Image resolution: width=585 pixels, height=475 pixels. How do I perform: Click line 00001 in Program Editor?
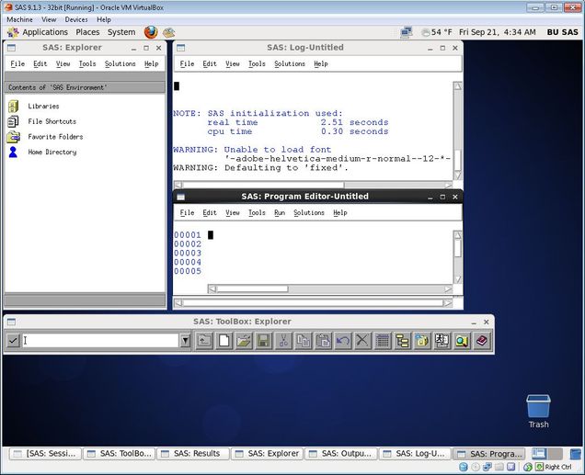[188, 235]
